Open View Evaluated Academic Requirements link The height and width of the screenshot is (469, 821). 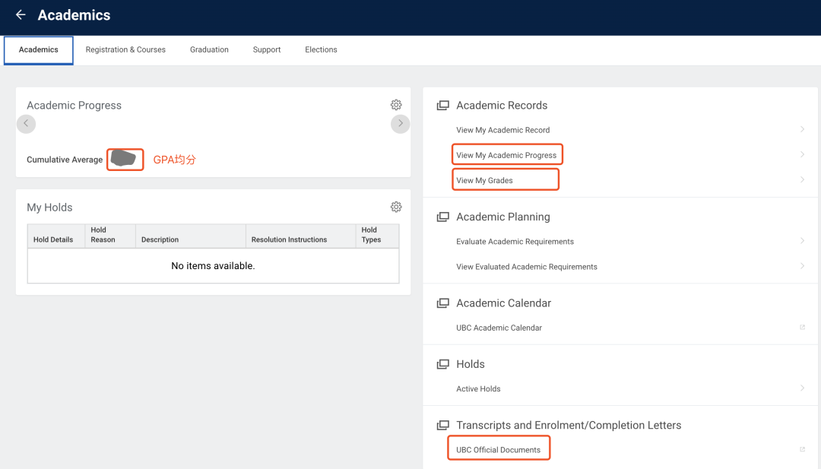pyautogui.click(x=526, y=267)
